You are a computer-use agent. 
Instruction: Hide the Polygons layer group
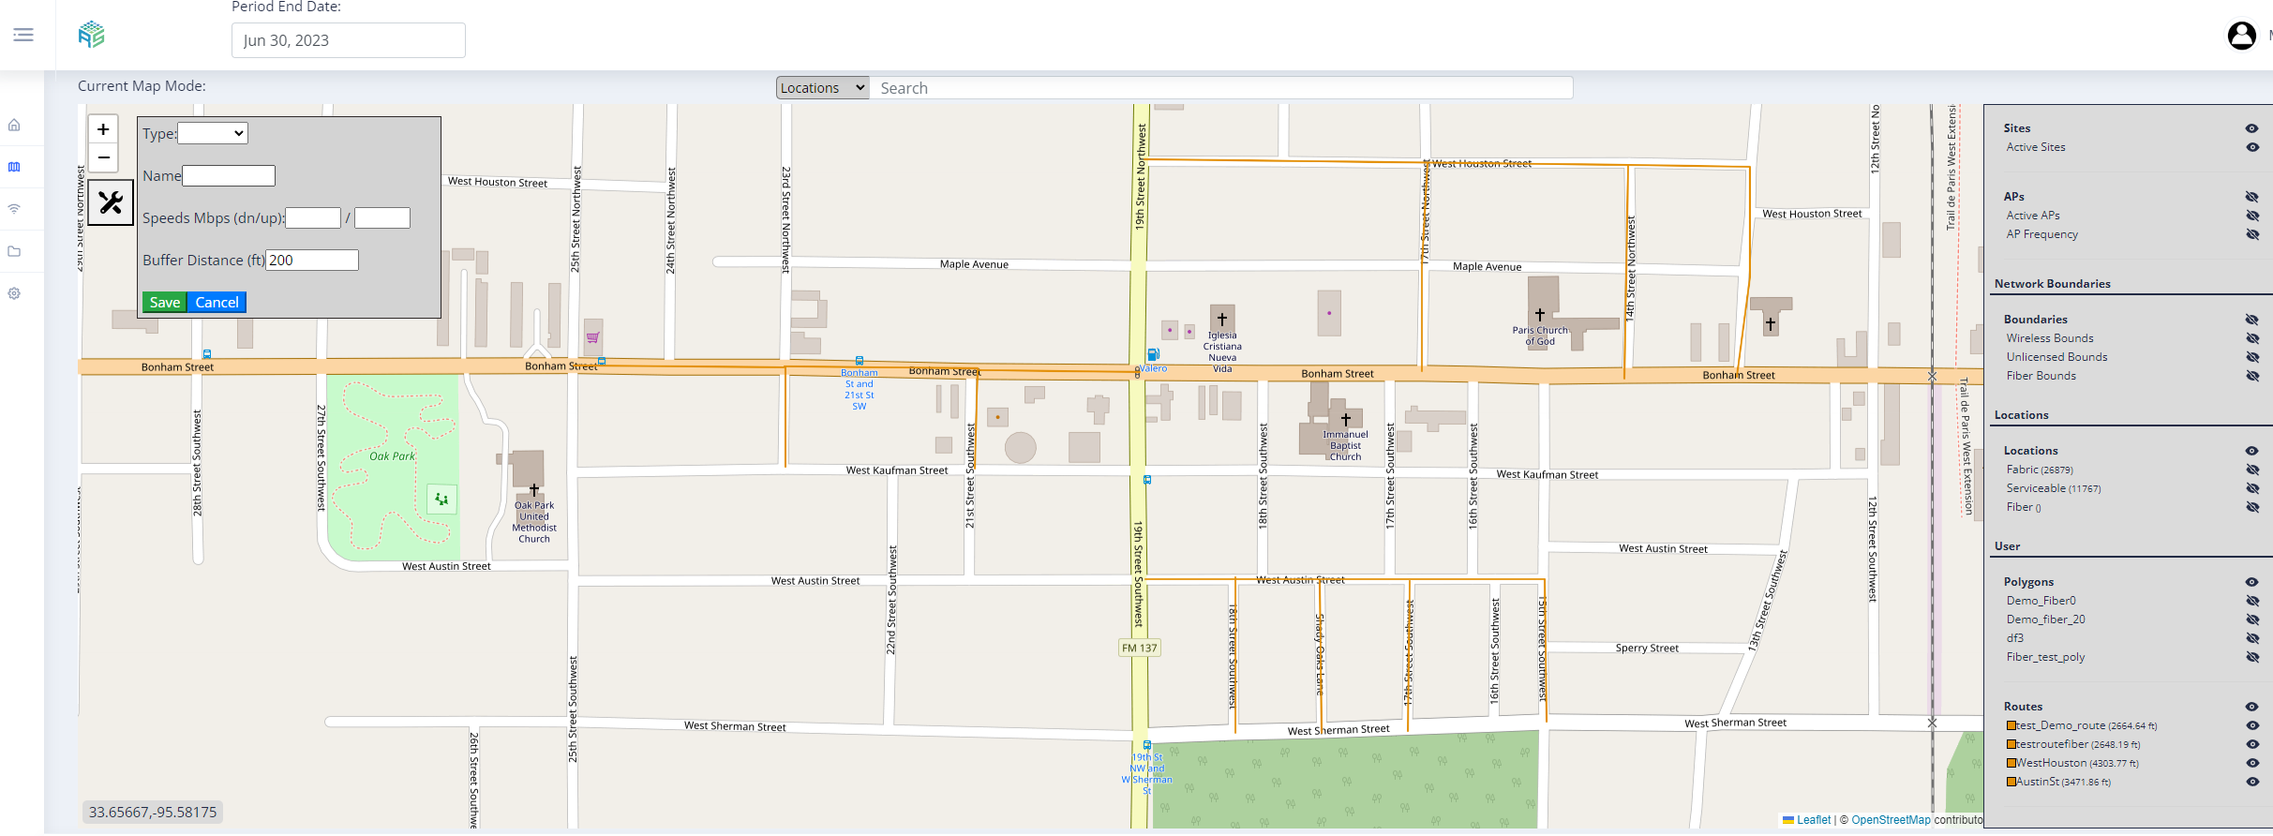2251,582
